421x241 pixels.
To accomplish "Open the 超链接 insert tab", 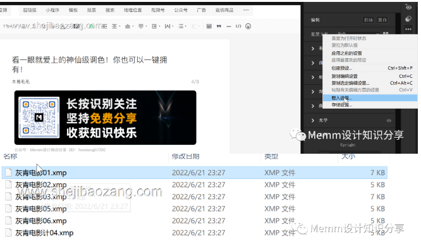I will coord(30,10).
